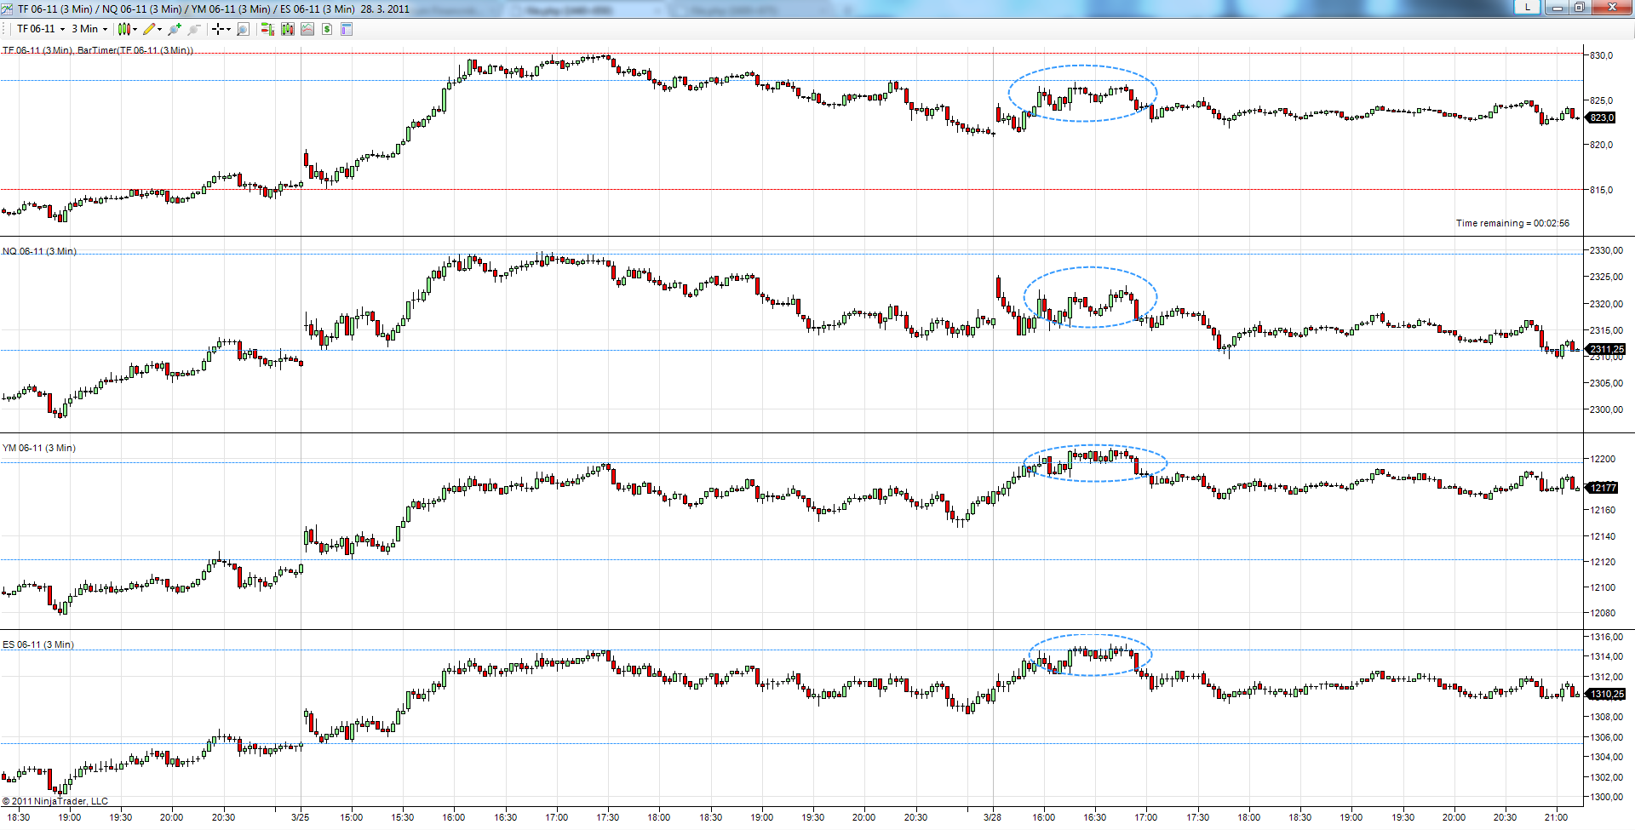Select the pencil drawing tools icon
The image size is (1635, 830).
[x=149, y=29]
